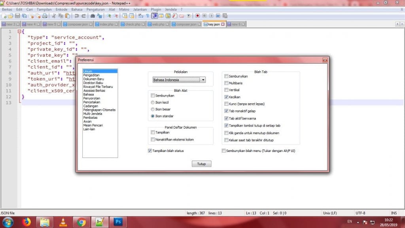Toggle the Word Wrap toolbar icon

pos(140,16)
